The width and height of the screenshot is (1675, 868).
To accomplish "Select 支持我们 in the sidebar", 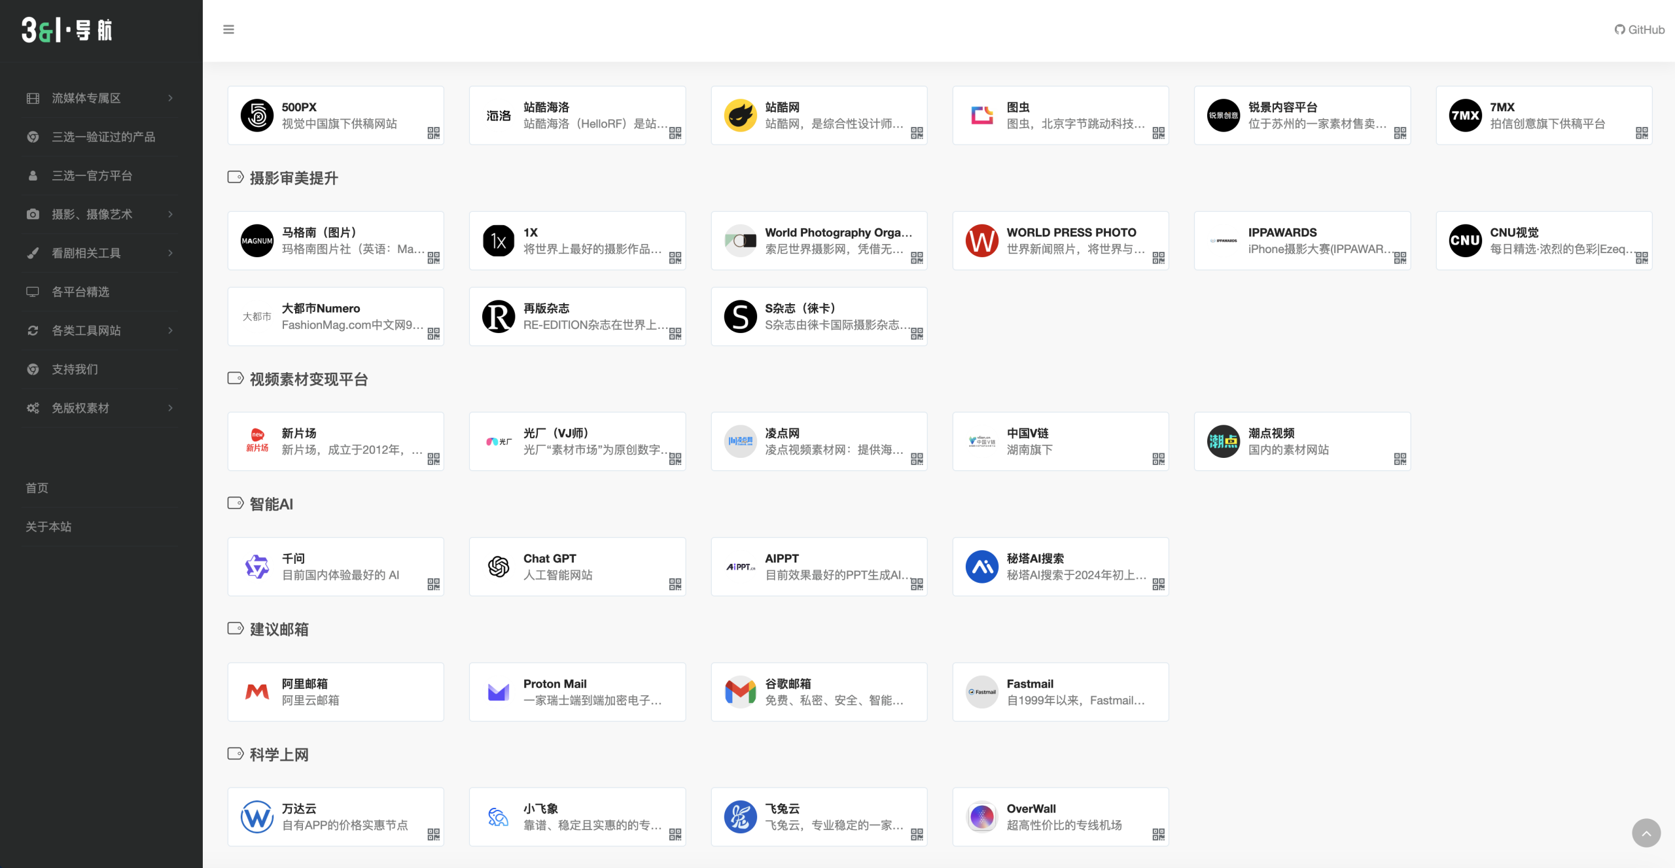I will point(75,370).
